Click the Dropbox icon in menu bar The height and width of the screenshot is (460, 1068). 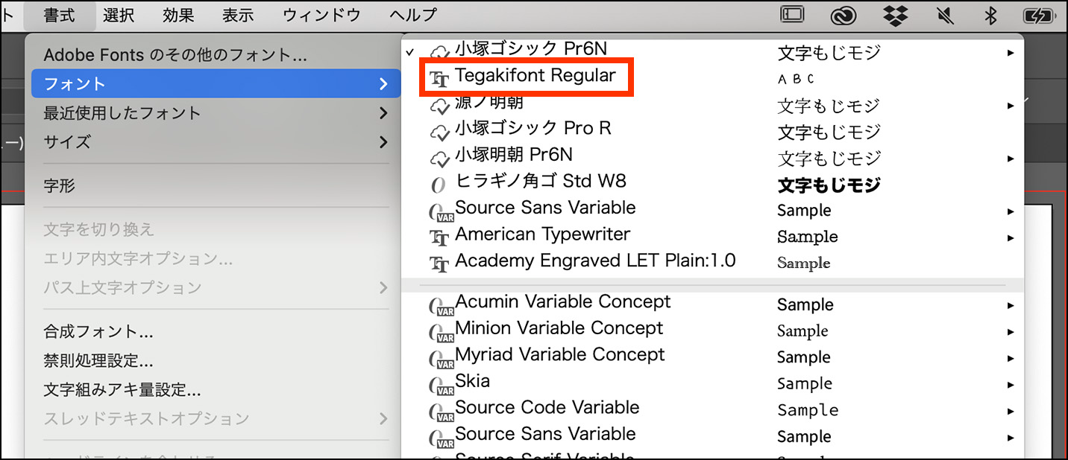tap(899, 15)
